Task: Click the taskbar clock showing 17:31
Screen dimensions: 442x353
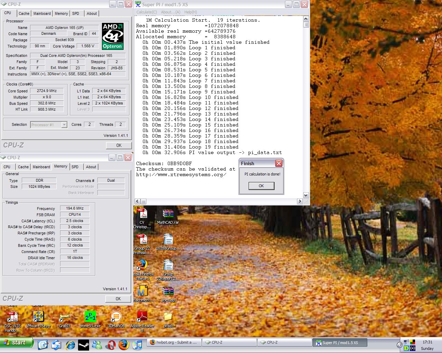Action: (x=427, y=342)
